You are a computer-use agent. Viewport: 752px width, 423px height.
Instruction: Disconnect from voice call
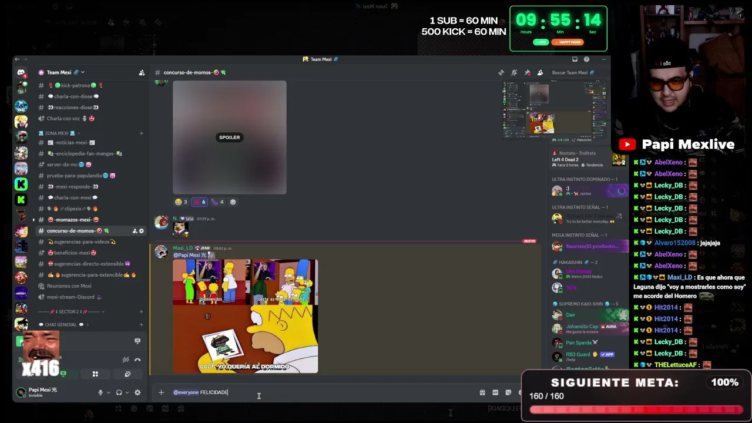(x=137, y=360)
